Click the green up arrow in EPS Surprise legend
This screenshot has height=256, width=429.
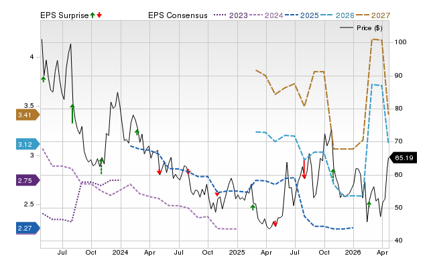coord(93,15)
